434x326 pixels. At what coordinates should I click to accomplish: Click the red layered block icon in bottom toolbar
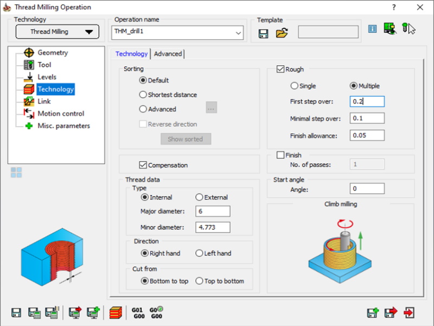coord(115,313)
